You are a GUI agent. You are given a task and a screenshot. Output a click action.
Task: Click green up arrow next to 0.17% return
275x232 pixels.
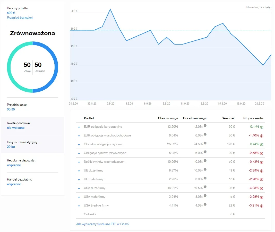(262, 127)
